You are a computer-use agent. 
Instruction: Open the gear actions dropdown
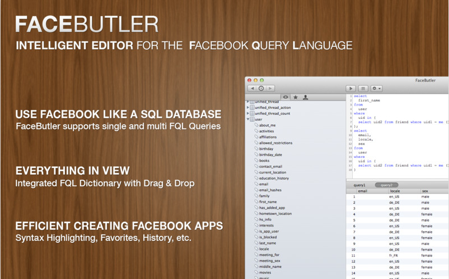click(376, 88)
